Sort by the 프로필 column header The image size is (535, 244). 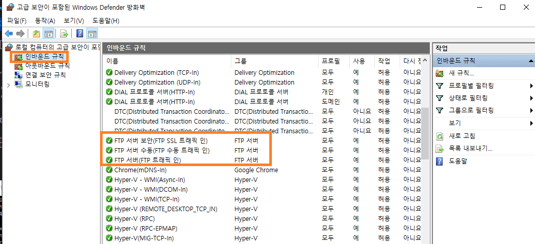(334, 62)
